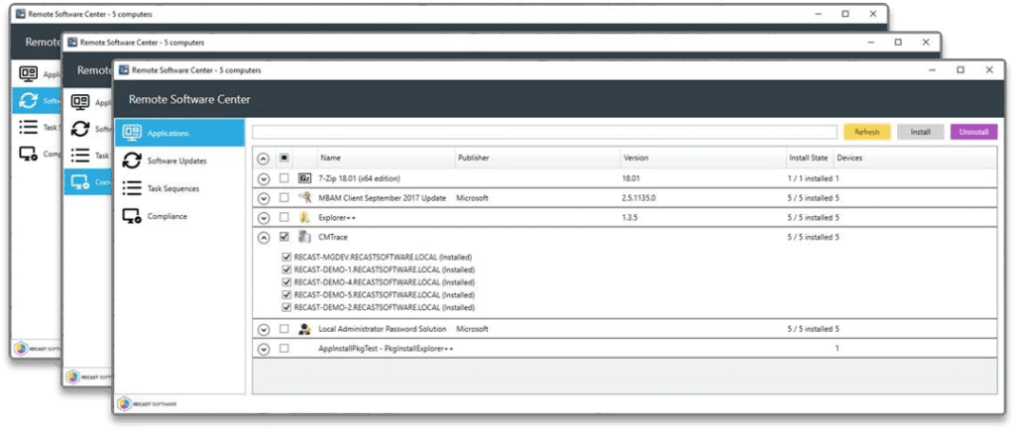This screenshot has width=1015, height=430.
Task: Collapse the CMTrace row
Action: (x=264, y=238)
